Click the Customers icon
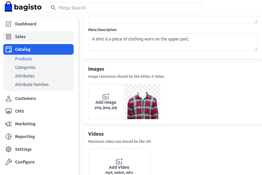The height and width of the screenshot is (175, 262). coord(9,98)
